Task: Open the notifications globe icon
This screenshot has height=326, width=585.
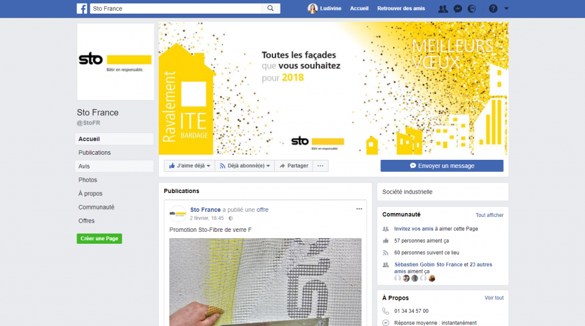Action: [472, 9]
